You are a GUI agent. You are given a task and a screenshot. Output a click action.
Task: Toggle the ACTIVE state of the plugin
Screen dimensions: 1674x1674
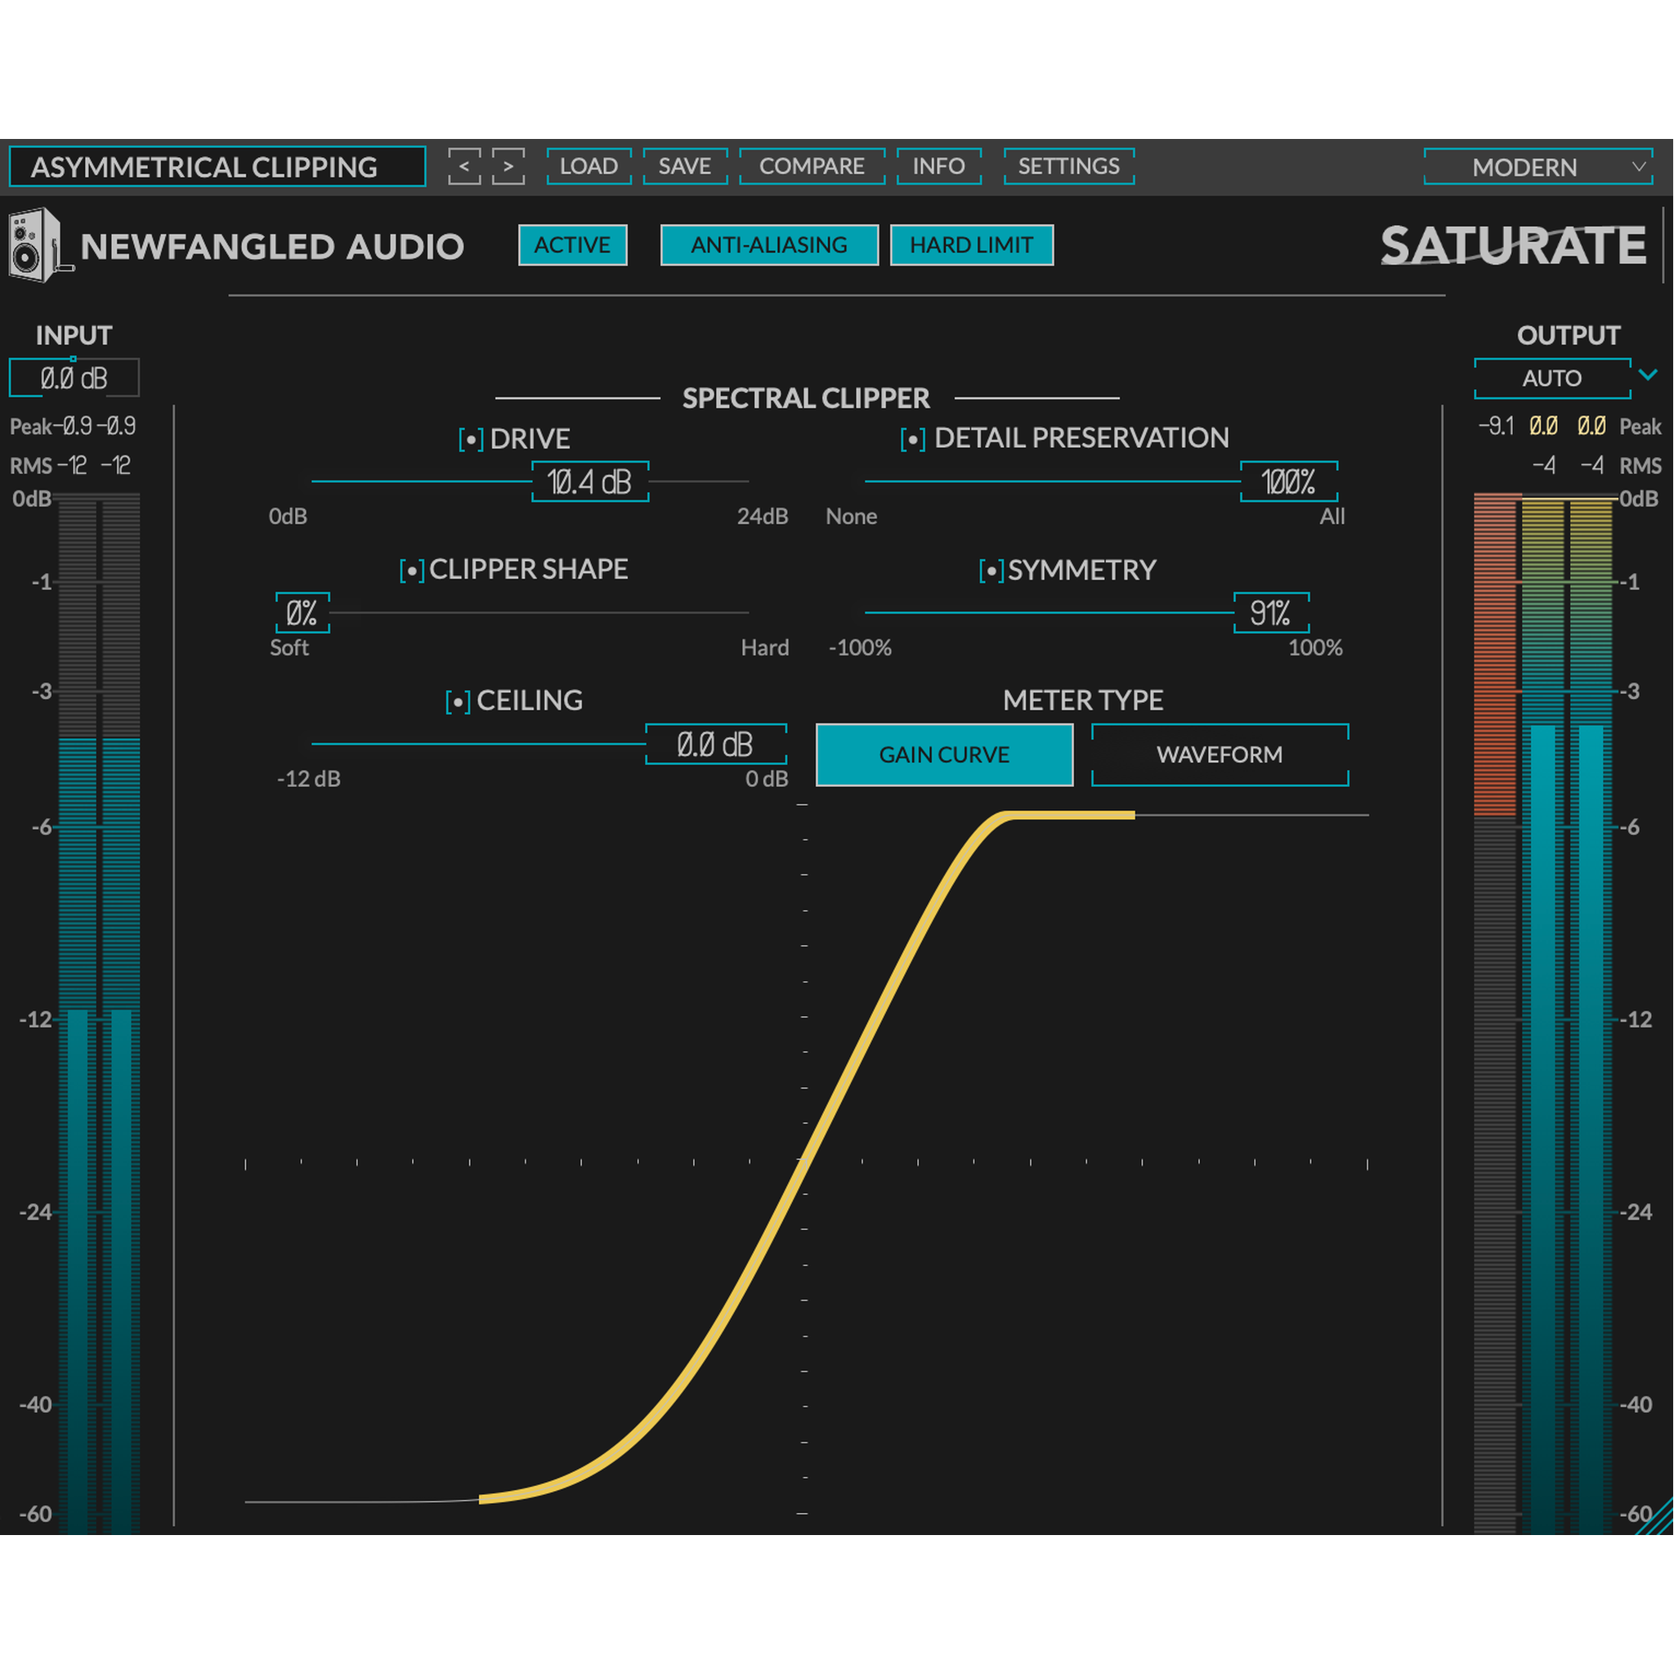[572, 245]
